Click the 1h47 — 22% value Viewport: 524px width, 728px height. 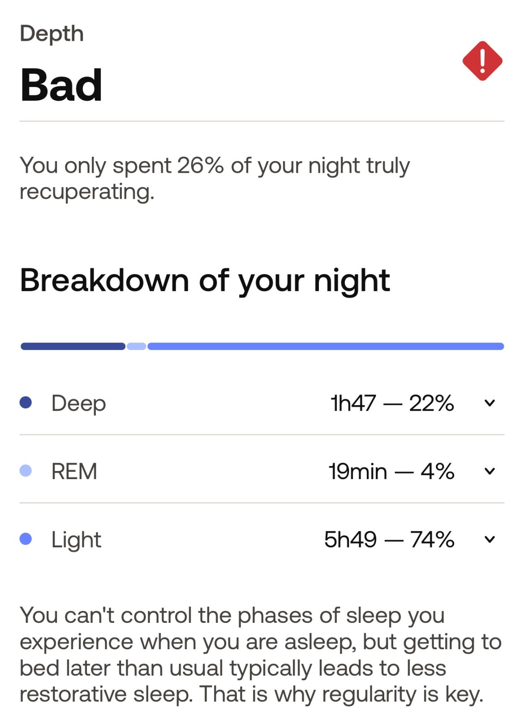click(x=392, y=403)
